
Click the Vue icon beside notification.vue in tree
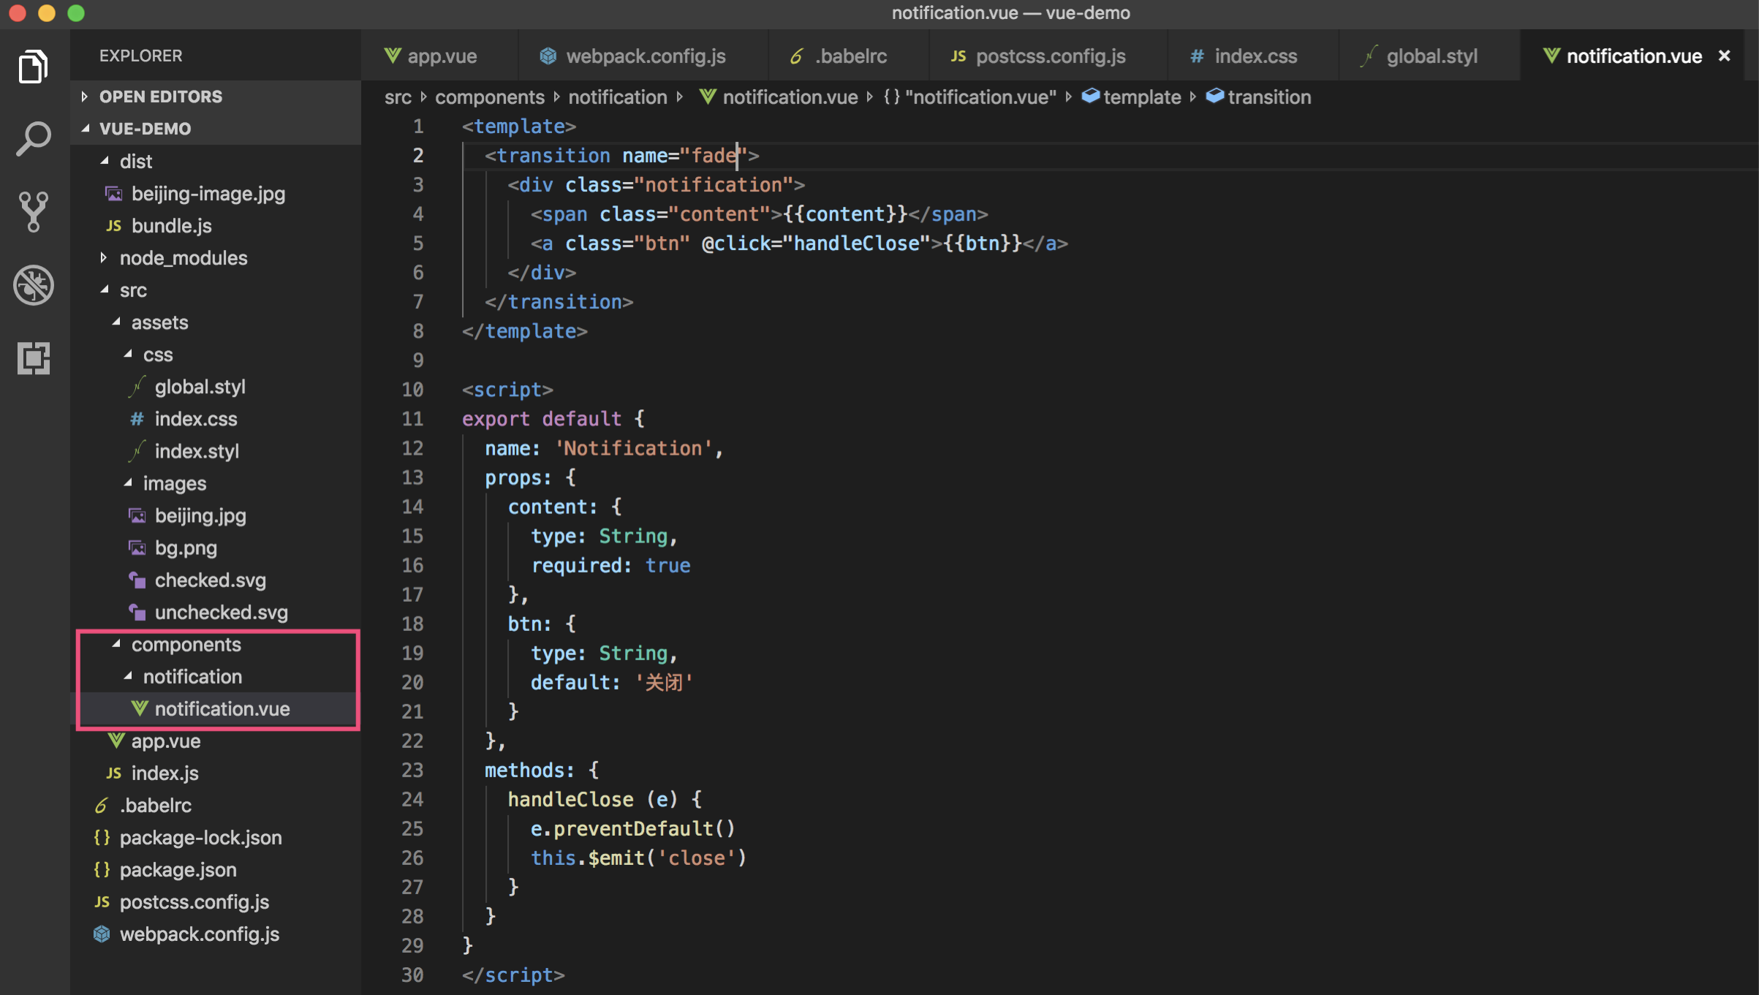(139, 708)
